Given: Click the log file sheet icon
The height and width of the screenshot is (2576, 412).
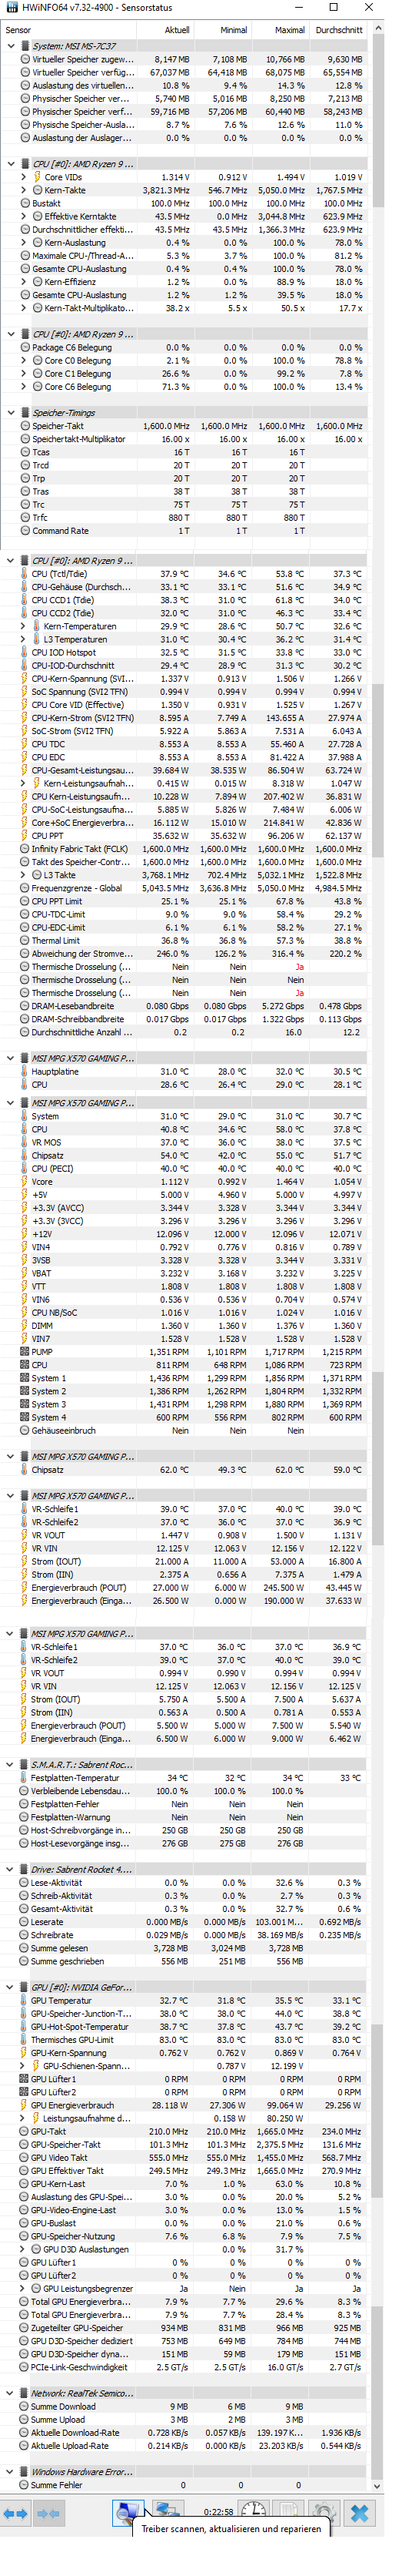Looking at the screenshot, I should click(x=288, y=2513).
